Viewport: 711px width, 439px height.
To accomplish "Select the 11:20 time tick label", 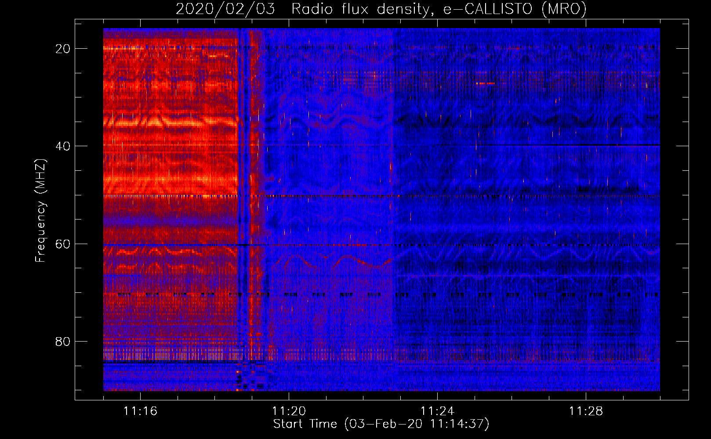I will tap(289, 411).
